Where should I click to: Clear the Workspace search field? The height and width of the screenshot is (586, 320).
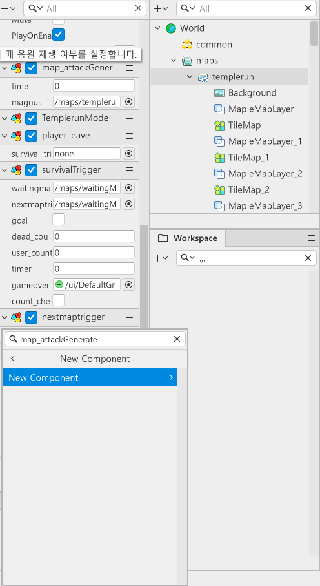click(308, 258)
